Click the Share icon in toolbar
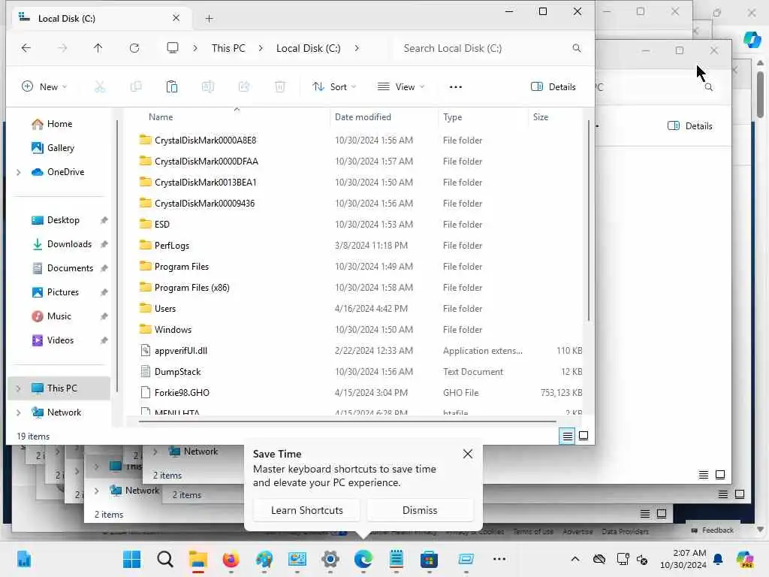Viewport: 769px width, 577px height. 244,87
